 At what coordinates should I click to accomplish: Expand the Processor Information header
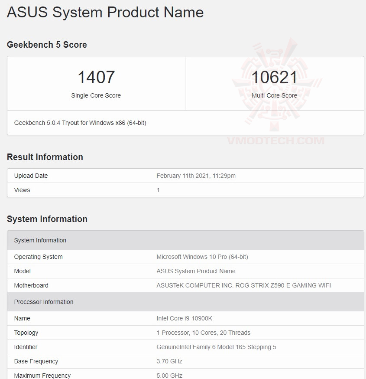[x=44, y=302]
